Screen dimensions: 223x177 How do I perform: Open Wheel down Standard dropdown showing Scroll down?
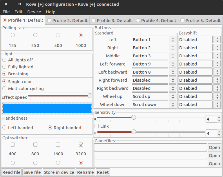[150, 104]
